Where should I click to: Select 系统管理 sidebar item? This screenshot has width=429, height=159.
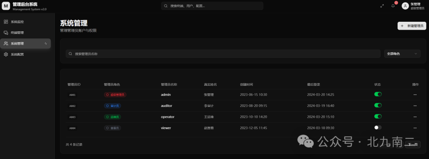point(25,44)
